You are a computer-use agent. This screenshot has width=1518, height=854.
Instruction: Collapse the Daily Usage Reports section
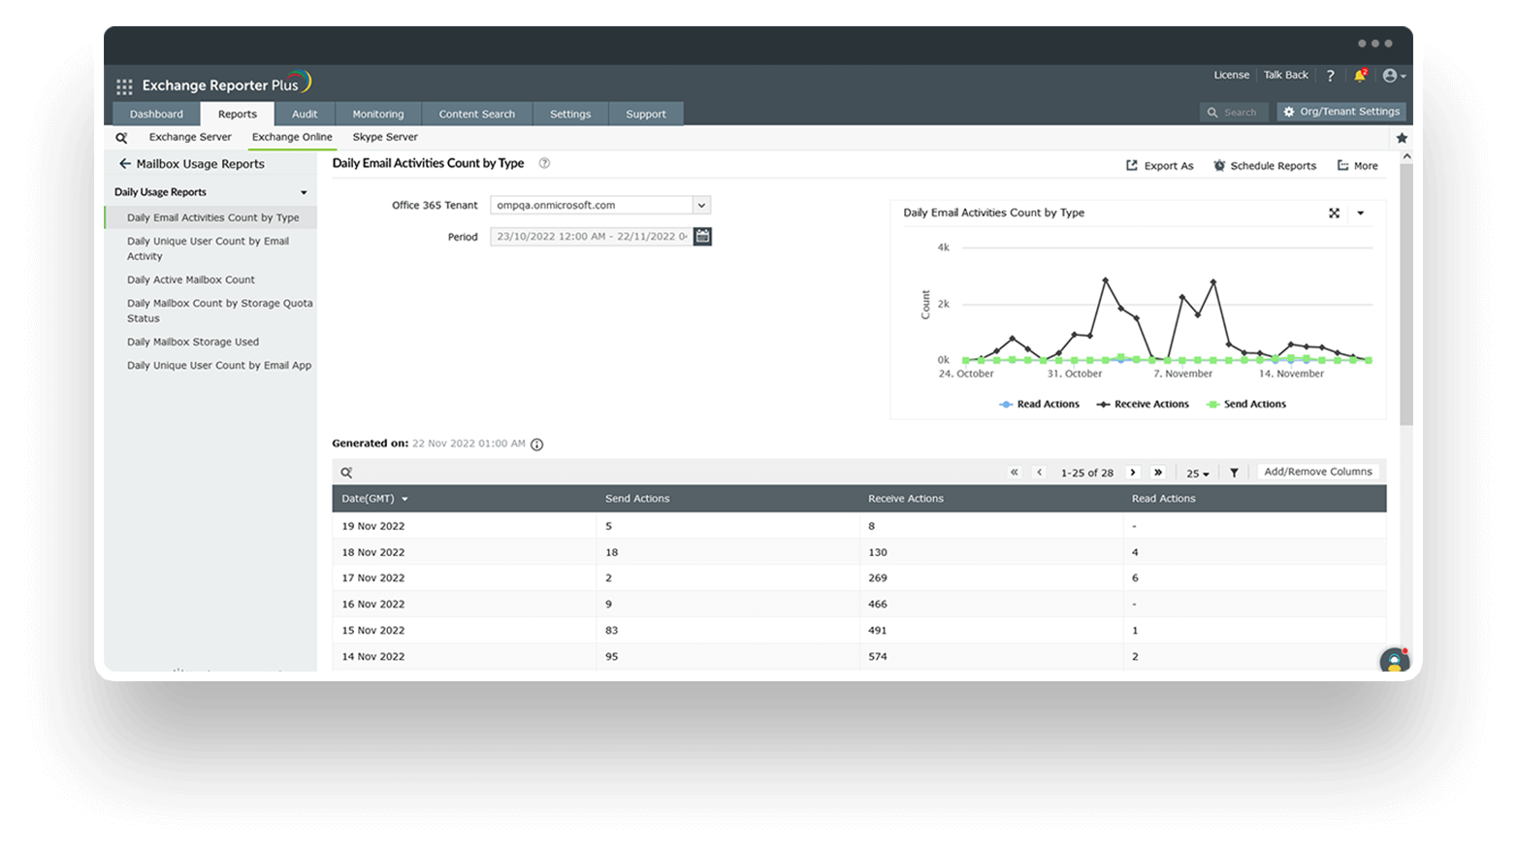click(x=304, y=193)
